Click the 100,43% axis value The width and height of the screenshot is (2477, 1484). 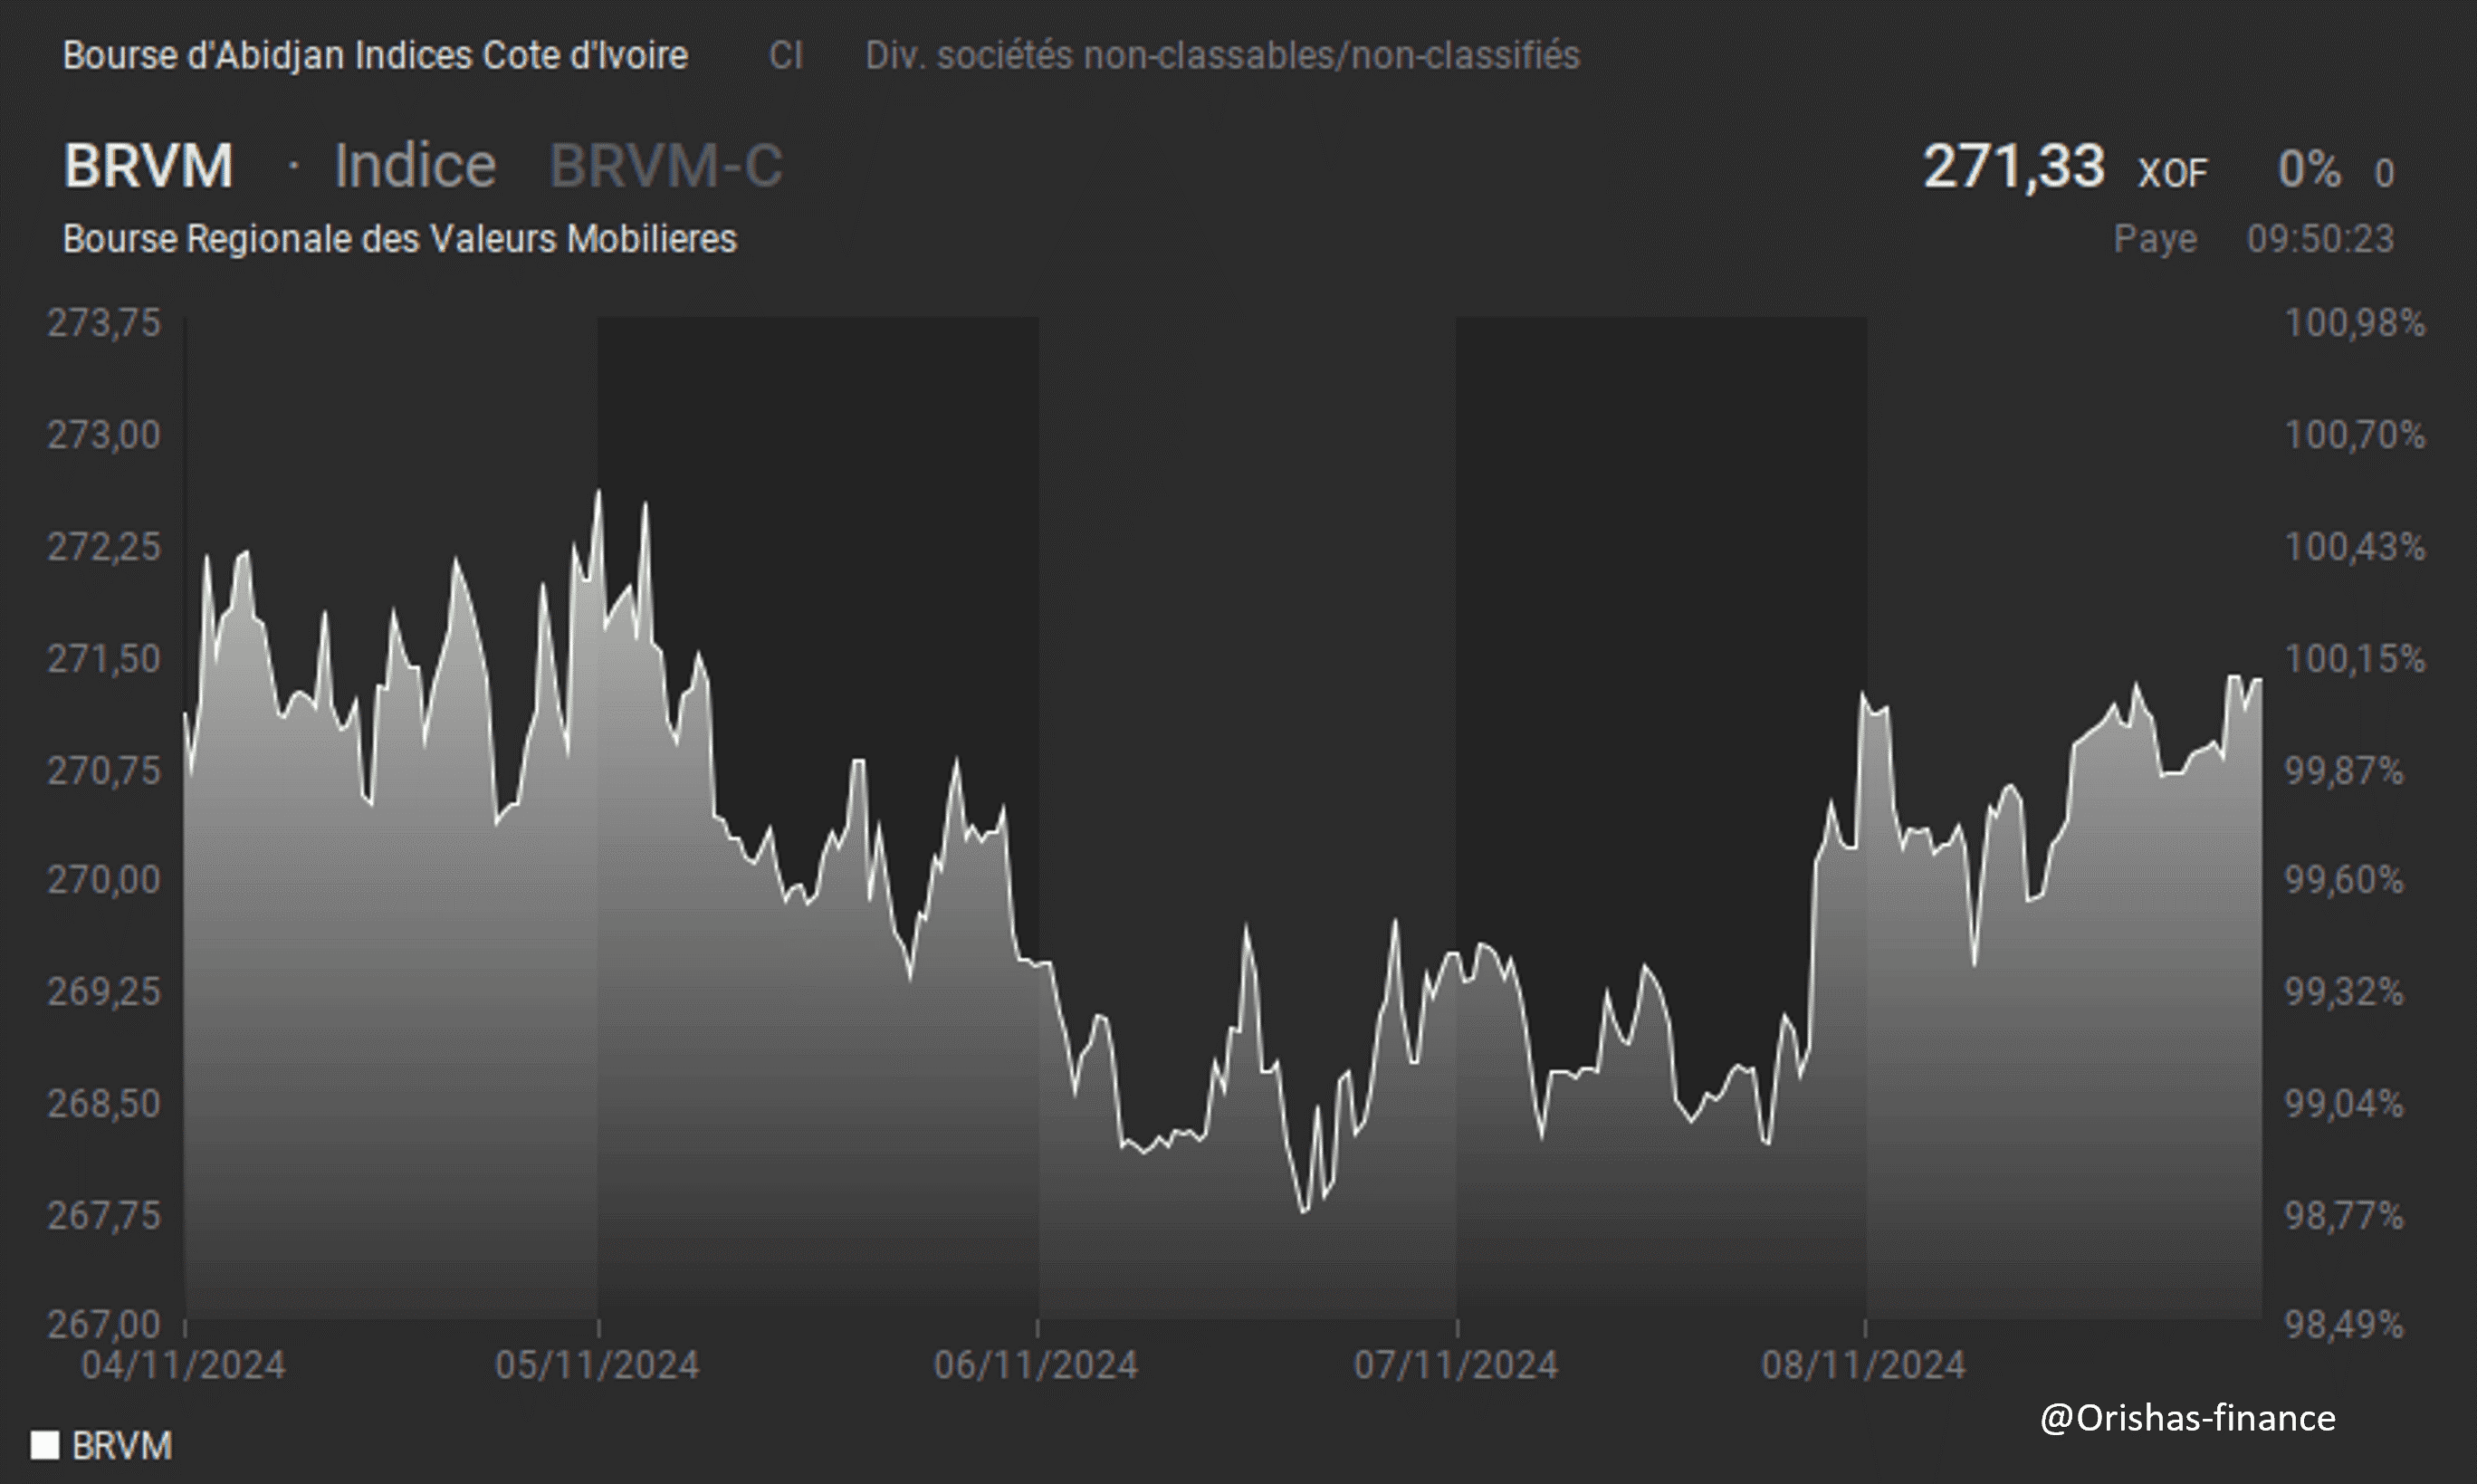click(x=2355, y=547)
